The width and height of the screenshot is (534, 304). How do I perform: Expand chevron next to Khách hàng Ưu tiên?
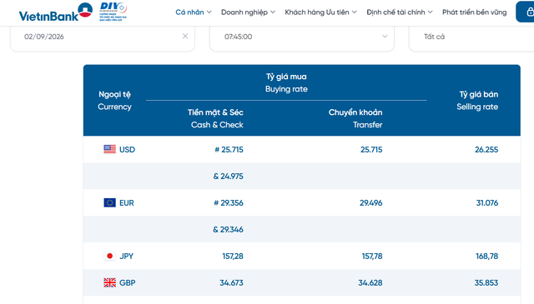[x=354, y=12]
